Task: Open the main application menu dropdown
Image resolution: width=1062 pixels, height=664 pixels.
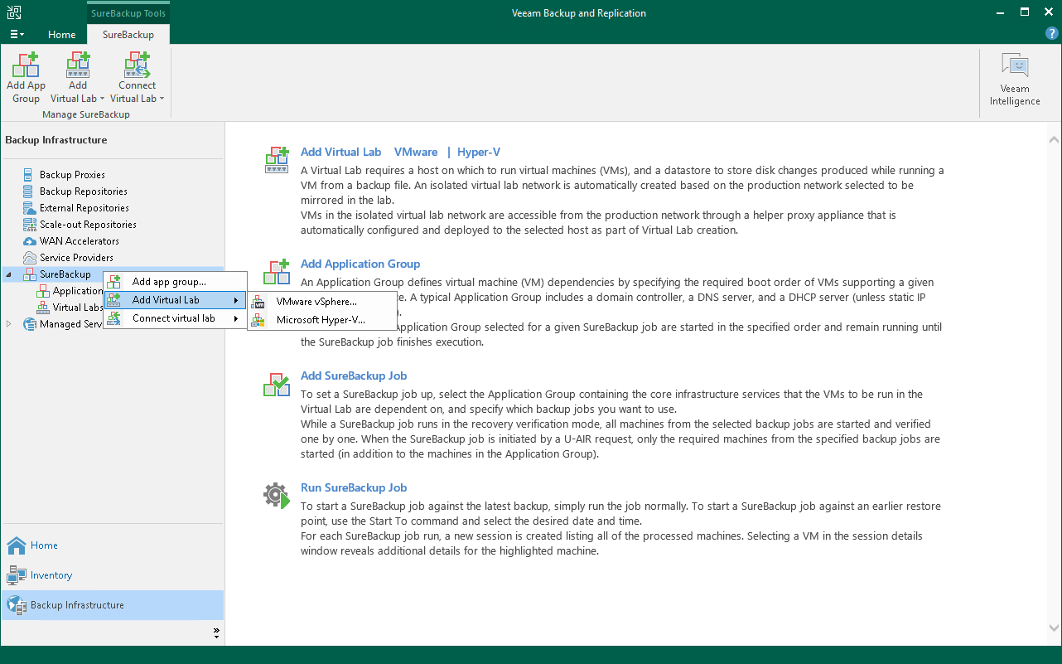Action: click(x=17, y=35)
